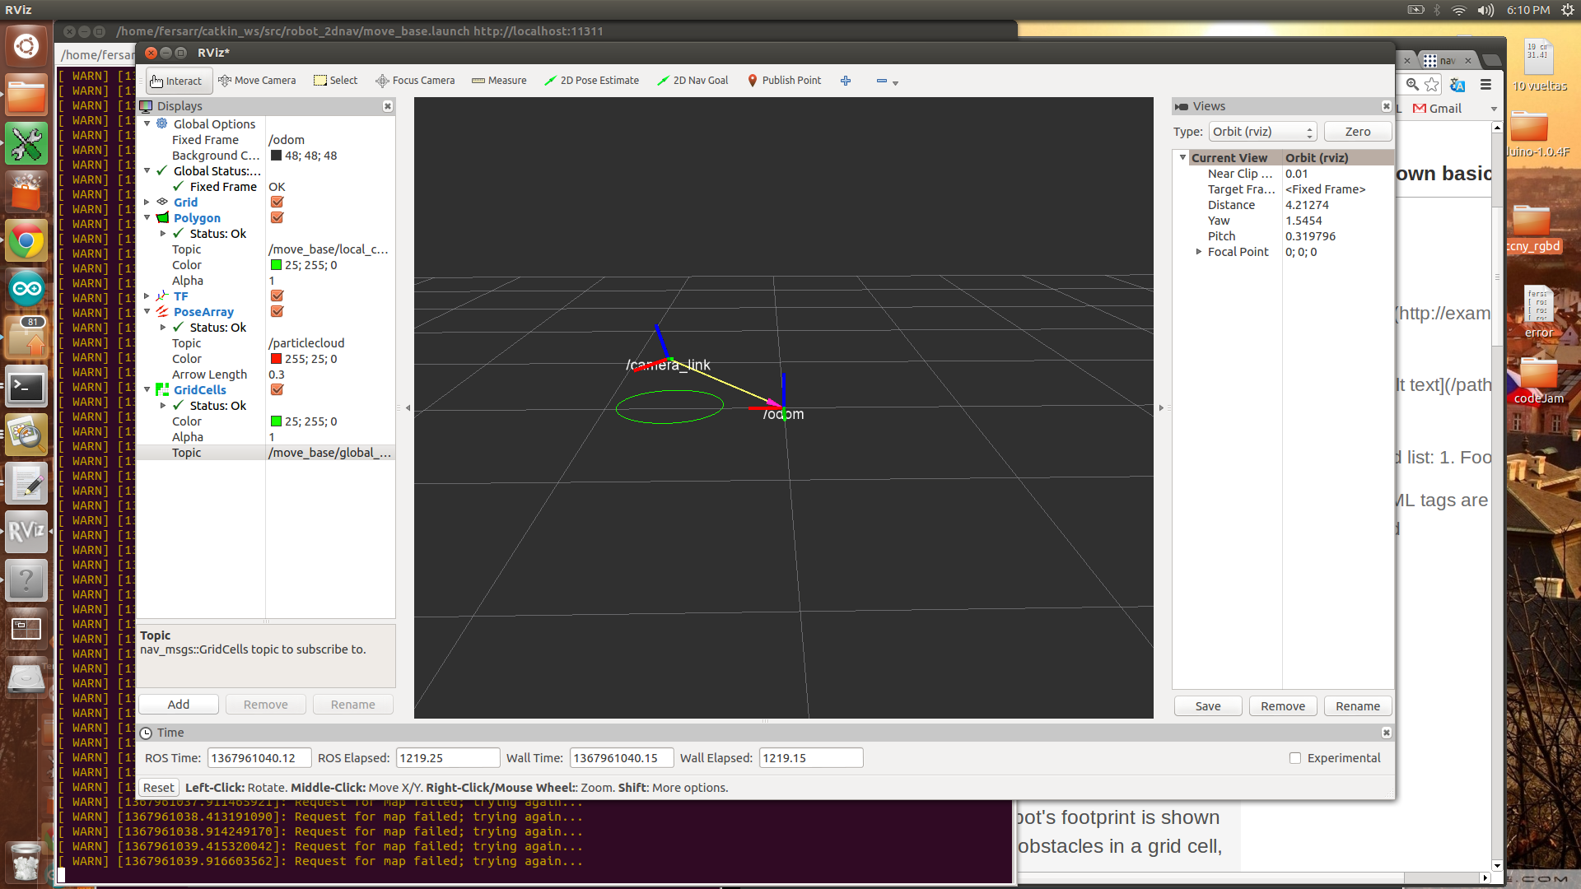1581x889 pixels.
Task: Toggle the GridCells display checkbox
Action: [x=277, y=390]
